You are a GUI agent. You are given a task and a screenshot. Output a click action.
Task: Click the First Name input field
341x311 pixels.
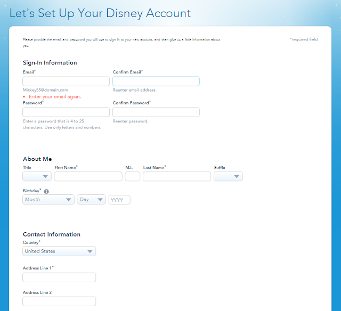click(x=88, y=176)
